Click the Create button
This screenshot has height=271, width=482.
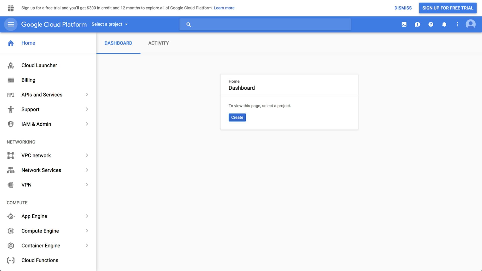[x=237, y=117]
